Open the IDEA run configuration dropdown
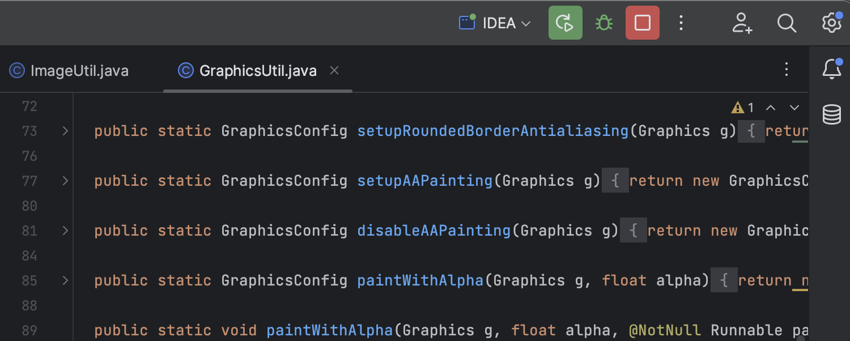This screenshot has height=341, width=850. pos(495,23)
